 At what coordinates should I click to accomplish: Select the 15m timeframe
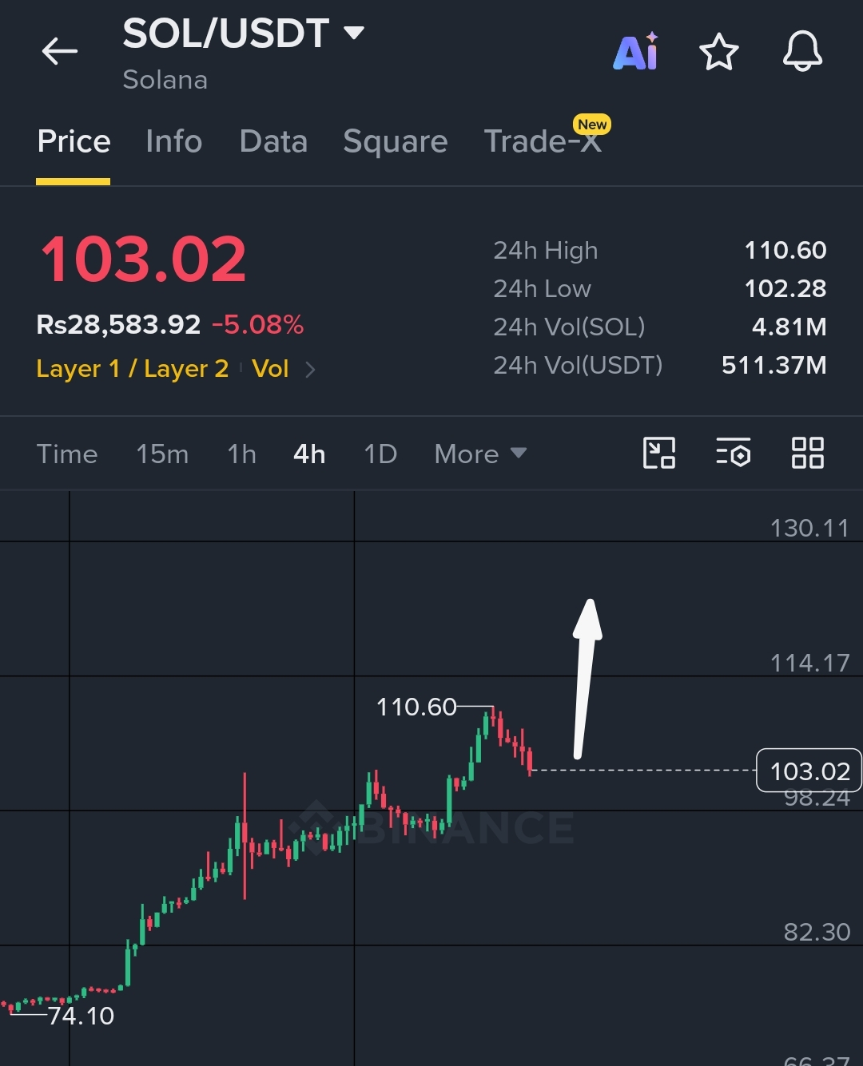tap(162, 454)
